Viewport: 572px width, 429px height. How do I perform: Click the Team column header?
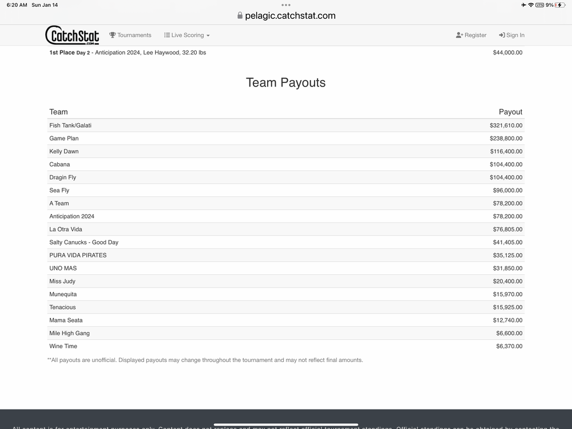click(x=58, y=112)
